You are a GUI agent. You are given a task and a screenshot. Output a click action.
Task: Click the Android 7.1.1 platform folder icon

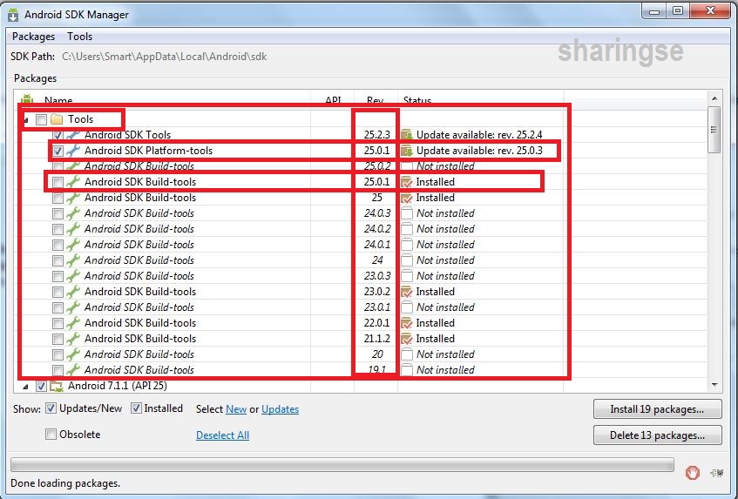coord(57,387)
